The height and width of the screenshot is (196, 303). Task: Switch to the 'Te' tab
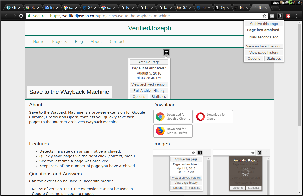(x=203, y=7)
